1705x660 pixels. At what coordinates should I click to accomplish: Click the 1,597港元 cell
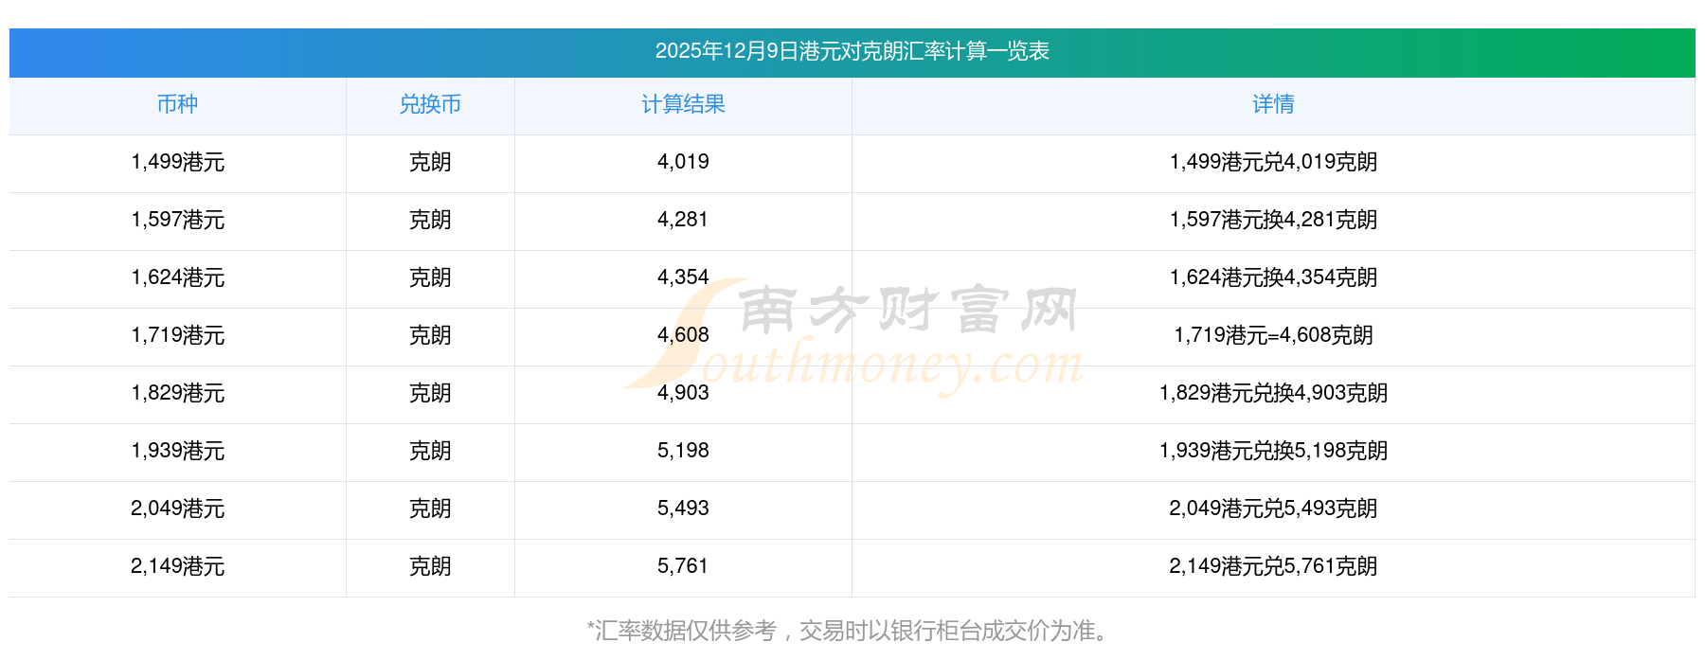coord(178,221)
